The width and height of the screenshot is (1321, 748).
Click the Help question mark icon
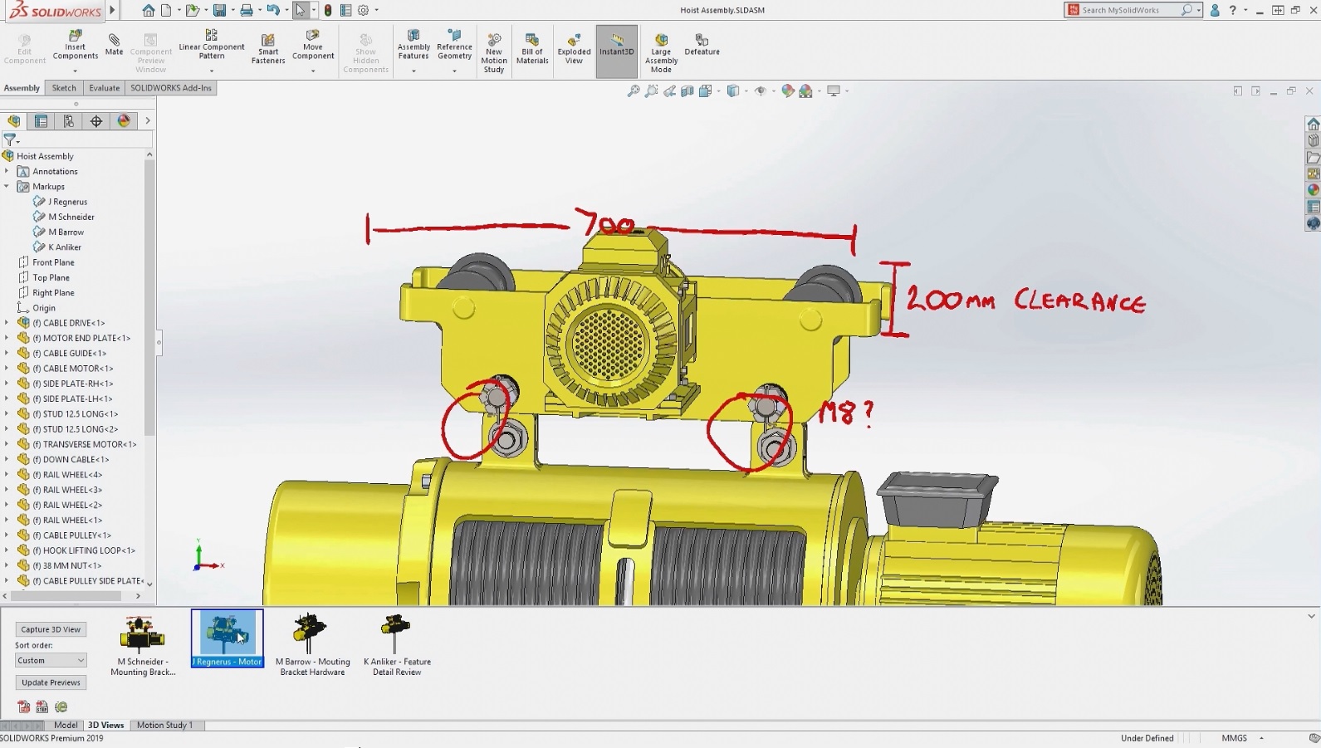pos(1233,10)
